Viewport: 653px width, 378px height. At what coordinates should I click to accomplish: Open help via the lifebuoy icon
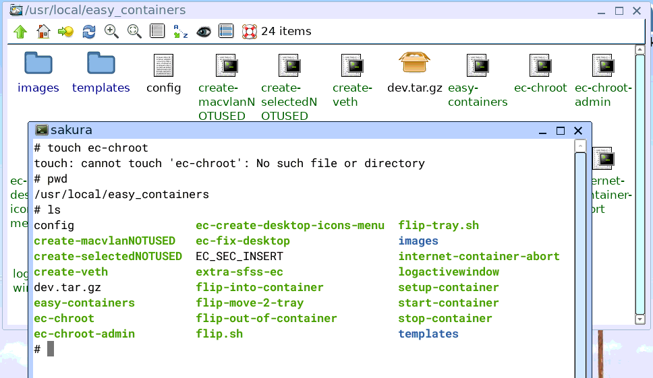[x=250, y=32]
